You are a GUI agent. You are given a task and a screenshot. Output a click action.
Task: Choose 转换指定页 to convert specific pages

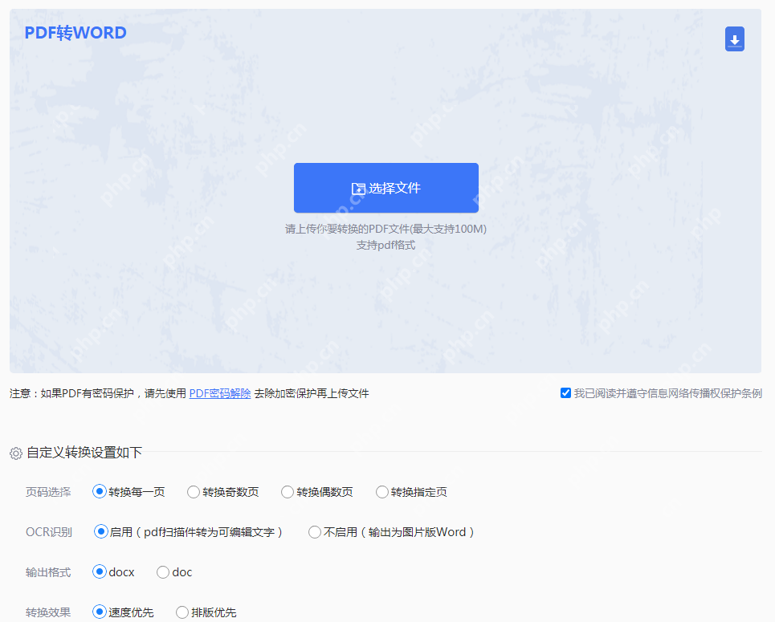pyautogui.click(x=381, y=492)
